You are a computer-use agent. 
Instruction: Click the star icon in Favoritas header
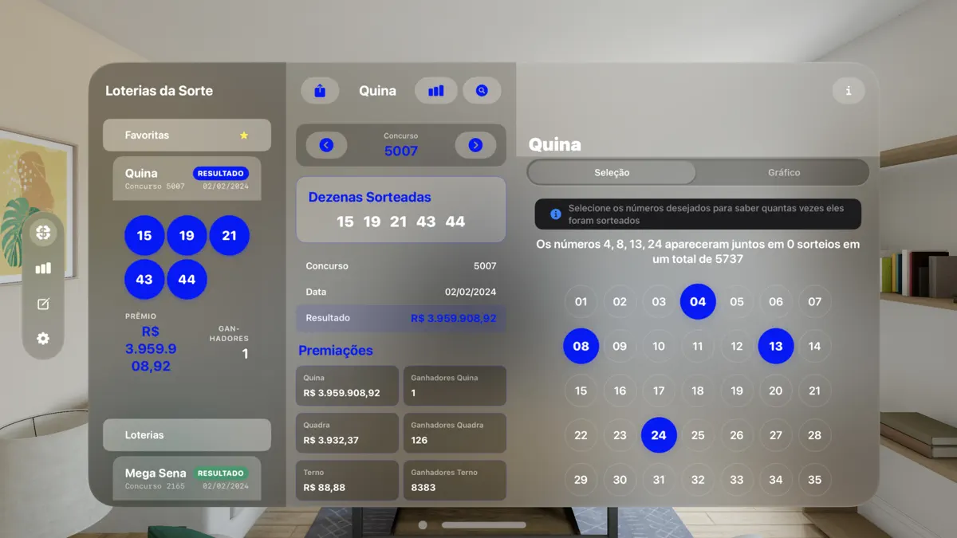pos(244,135)
